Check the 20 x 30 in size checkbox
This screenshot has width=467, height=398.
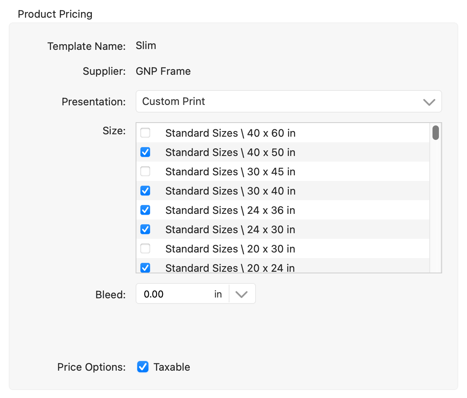[145, 249]
